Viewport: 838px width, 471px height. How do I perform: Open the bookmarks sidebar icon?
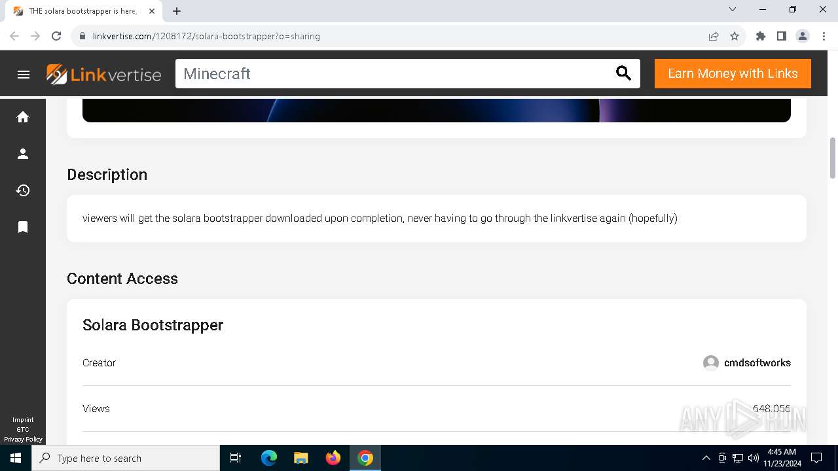click(23, 227)
